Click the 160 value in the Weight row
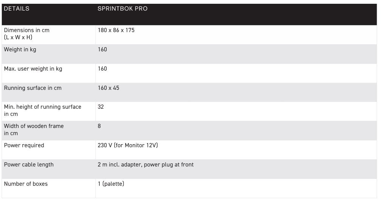Viewport: 385px width, 208px height. 102,49
